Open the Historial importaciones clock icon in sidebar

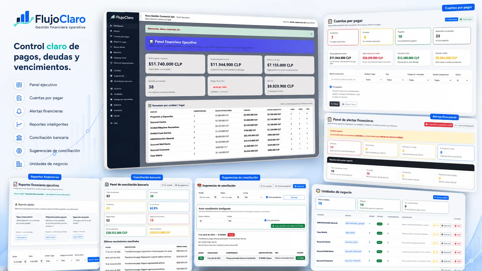[x=111, y=63]
